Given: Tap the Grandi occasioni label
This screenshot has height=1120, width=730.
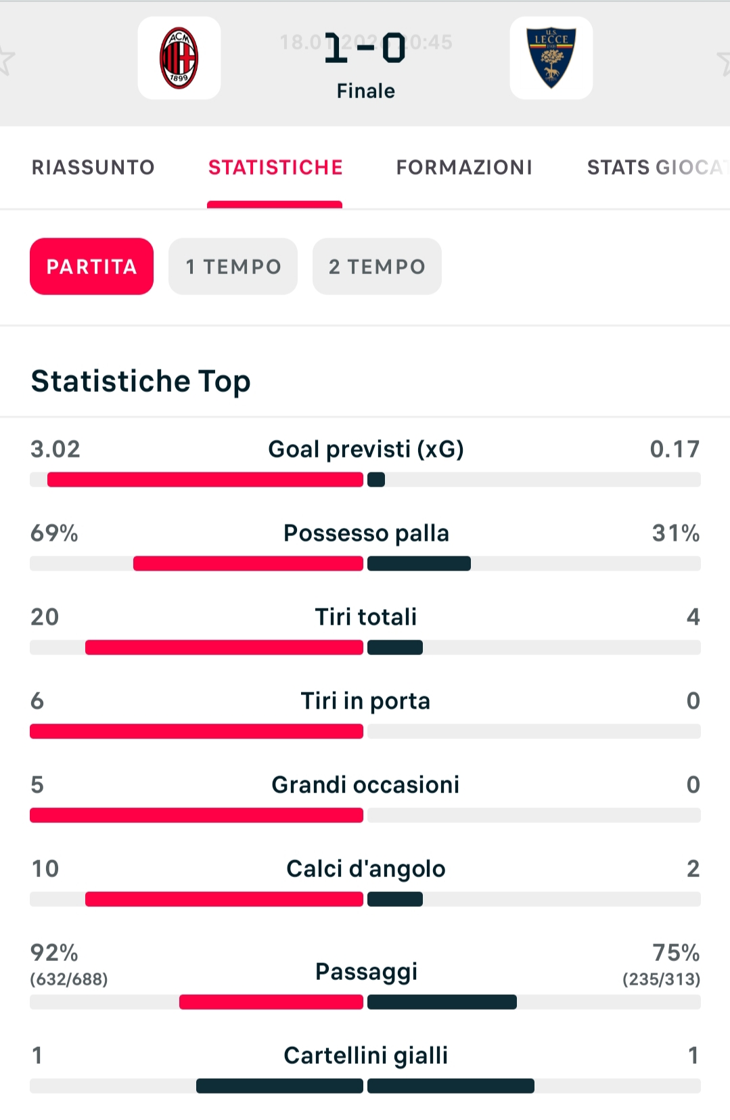Looking at the screenshot, I should click(365, 785).
